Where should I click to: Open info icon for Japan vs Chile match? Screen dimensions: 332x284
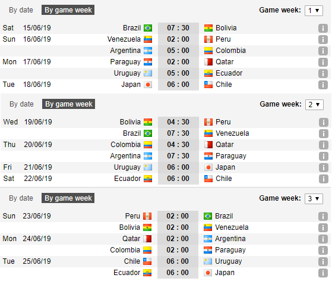[322, 85]
